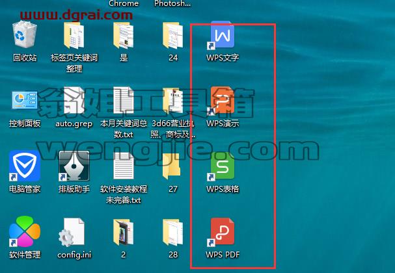The height and width of the screenshot is (273, 395).
Task: Launch the 排版助手 pen nib icon
Action: point(74,166)
